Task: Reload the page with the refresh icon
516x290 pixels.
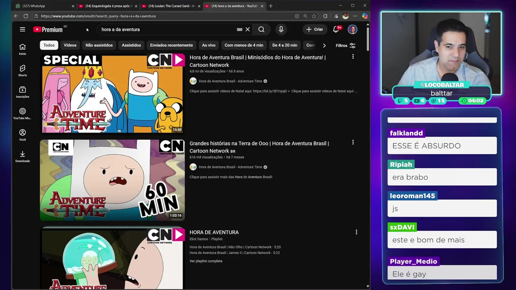Action: coord(26,16)
